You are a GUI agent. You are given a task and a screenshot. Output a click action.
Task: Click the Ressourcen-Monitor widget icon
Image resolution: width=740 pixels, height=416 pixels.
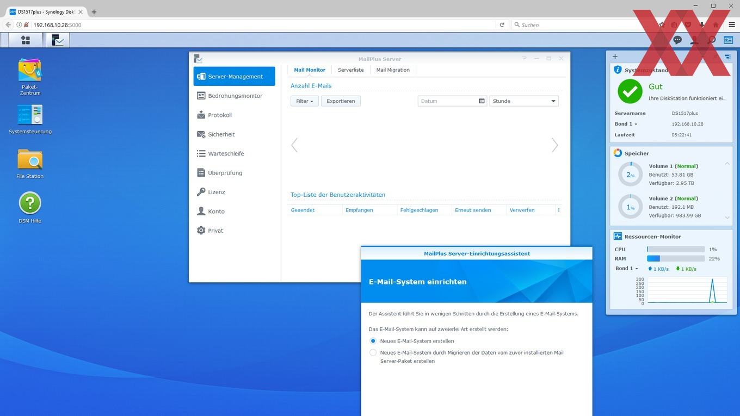coord(618,237)
